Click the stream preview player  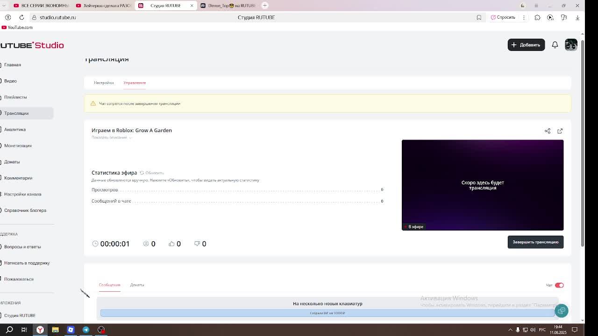point(483,185)
